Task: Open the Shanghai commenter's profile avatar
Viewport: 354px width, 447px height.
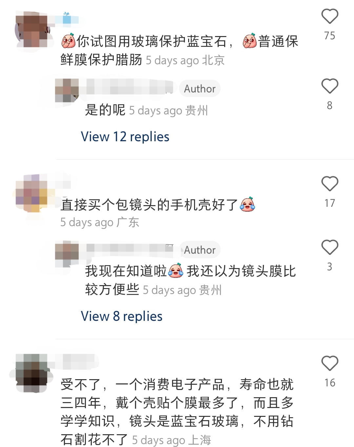Action: pyautogui.click(x=32, y=373)
